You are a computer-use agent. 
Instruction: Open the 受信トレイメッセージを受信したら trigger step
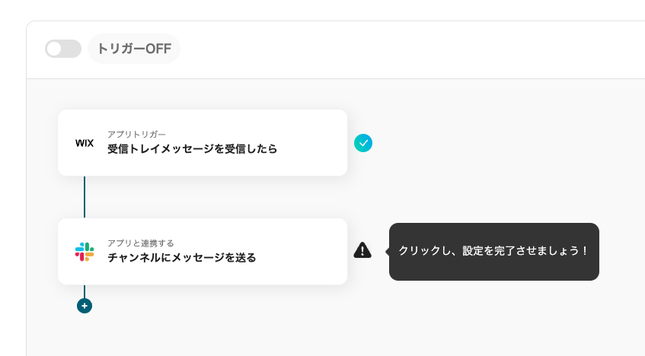click(192, 149)
